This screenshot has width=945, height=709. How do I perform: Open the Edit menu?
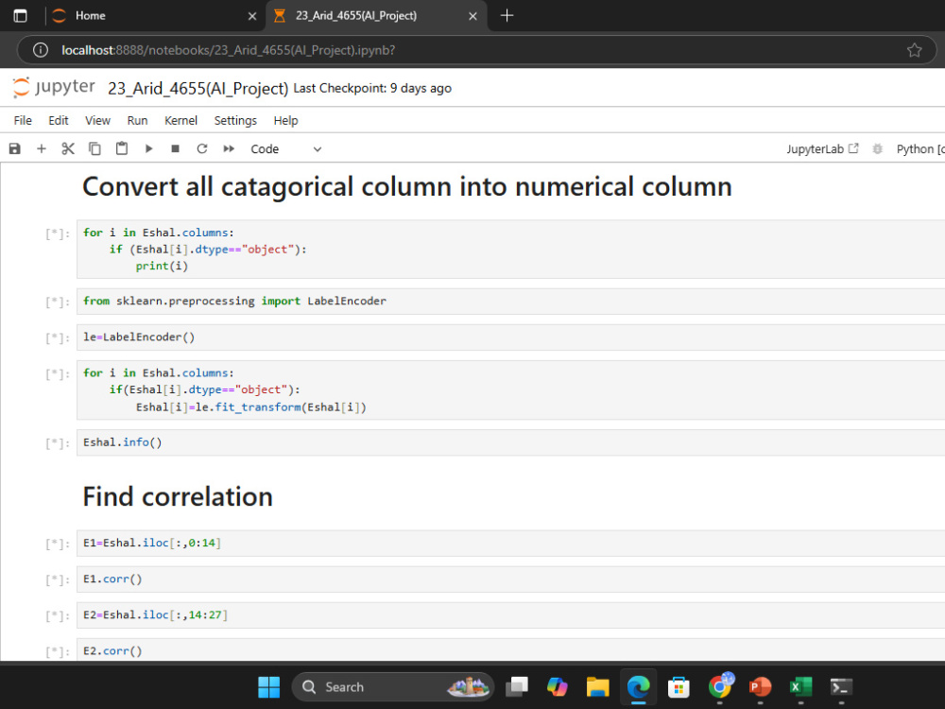59,121
